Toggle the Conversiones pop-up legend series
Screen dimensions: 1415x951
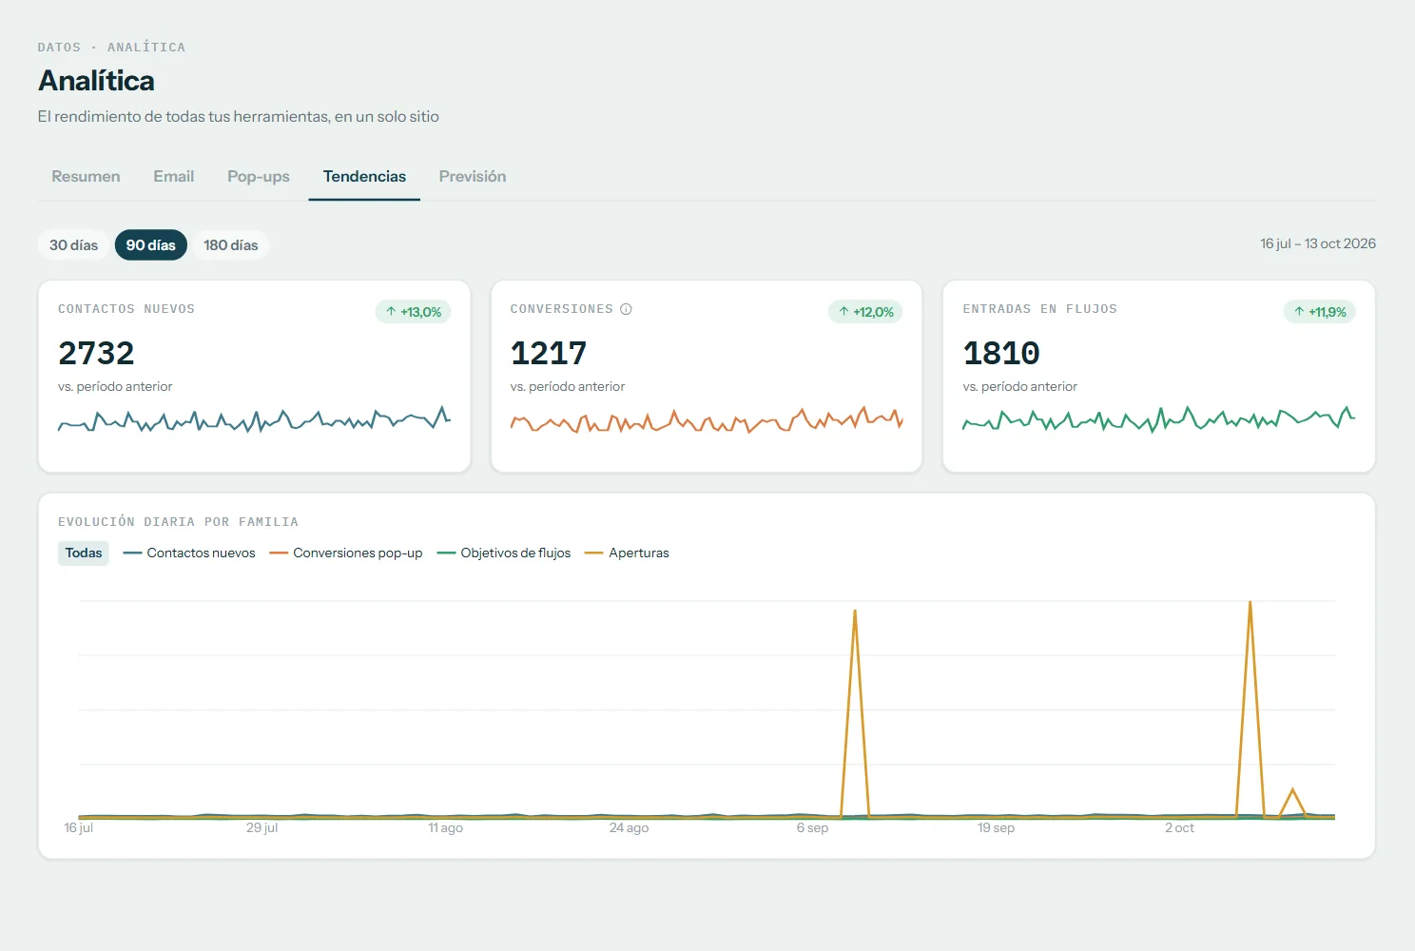(346, 553)
